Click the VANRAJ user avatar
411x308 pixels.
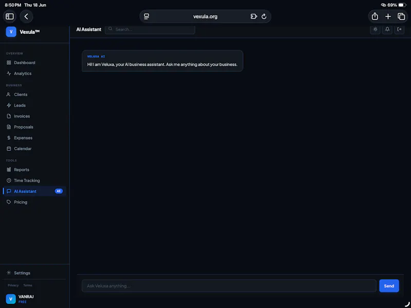(11, 299)
